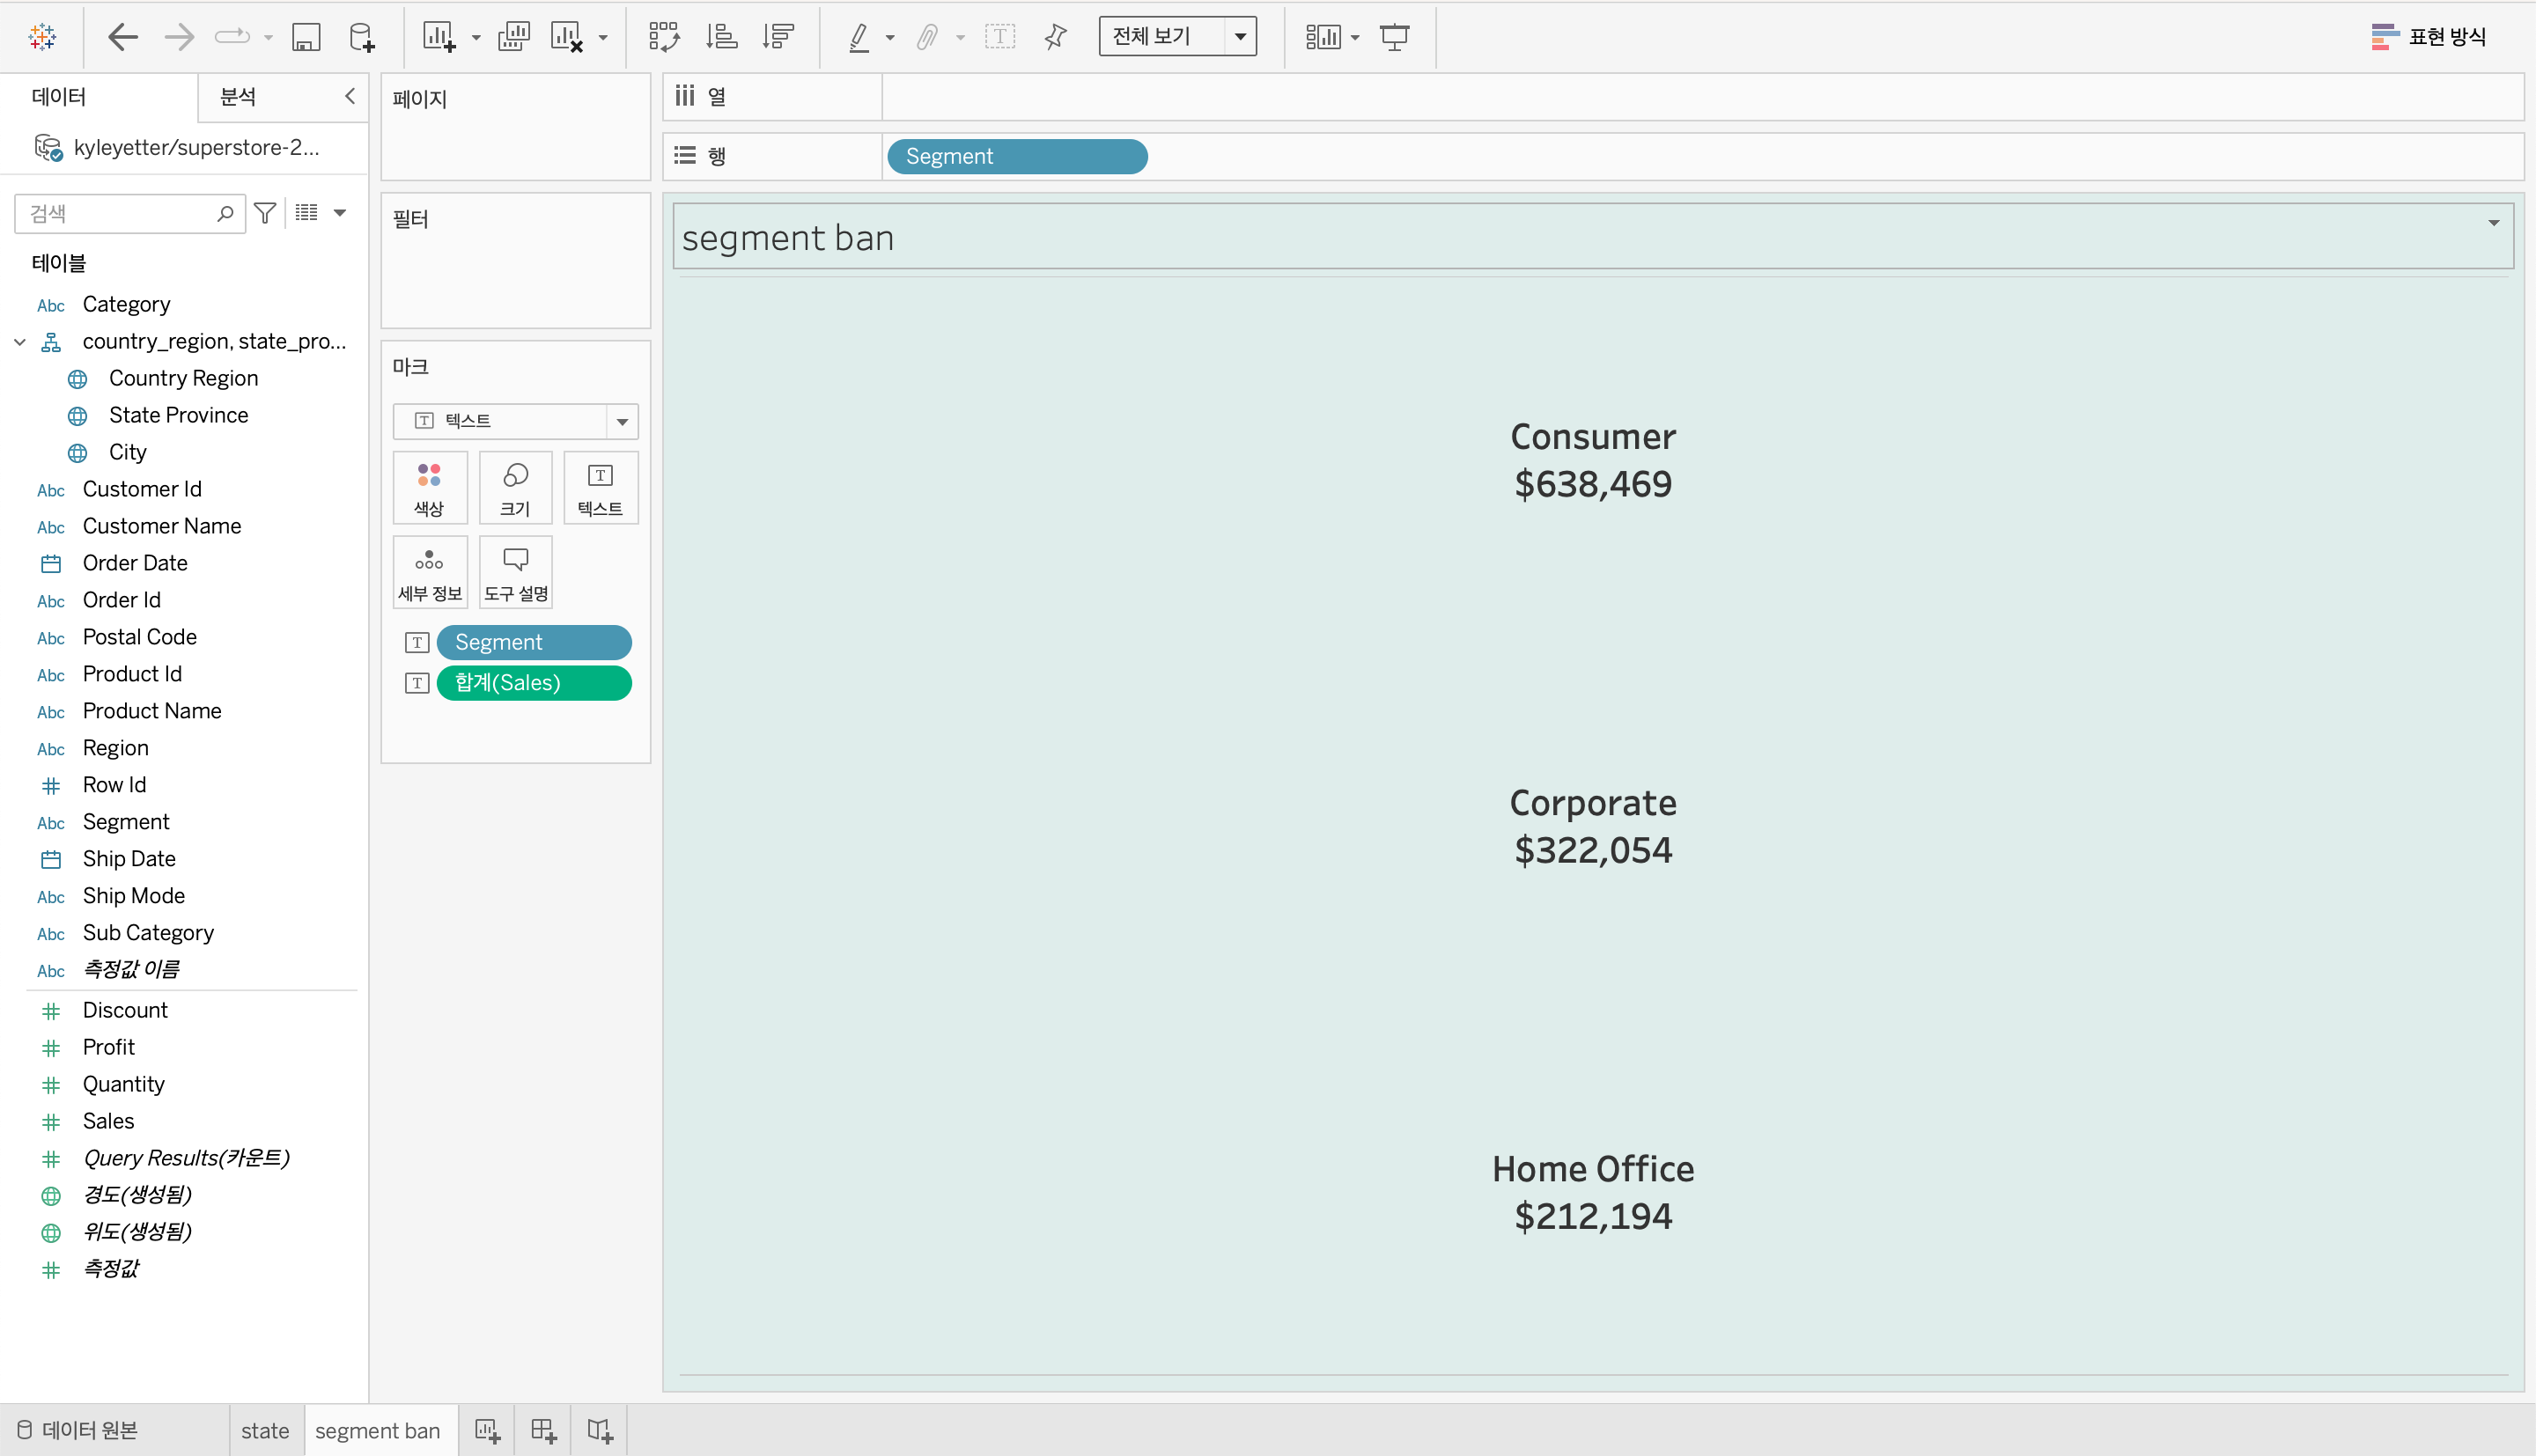Open the mark type dropdown (텍스트)
Viewport: 2536px width, 1456px height.
pos(516,421)
